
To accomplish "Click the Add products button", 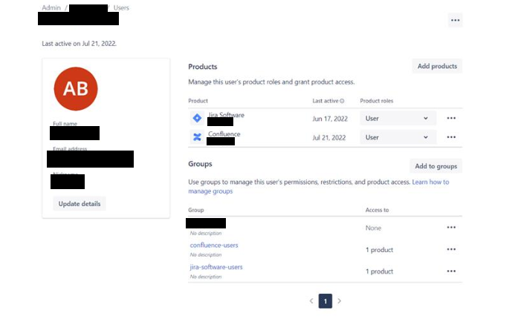I will (x=437, y=66).
